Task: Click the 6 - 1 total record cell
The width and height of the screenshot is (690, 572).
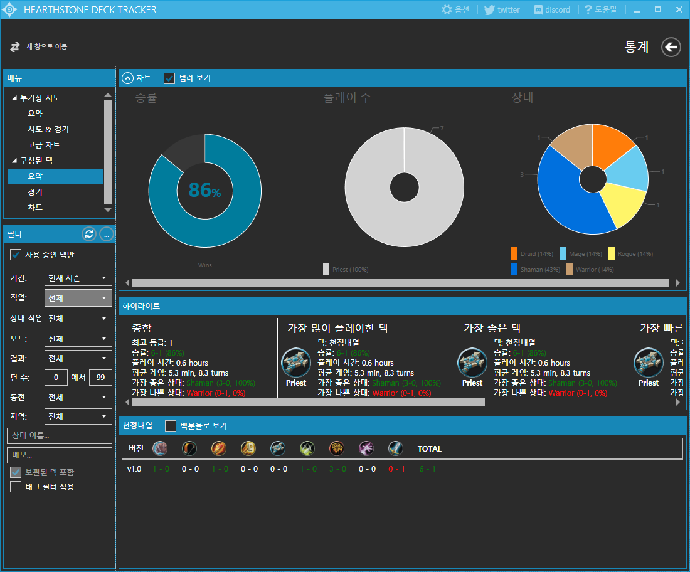Action: pyautogui.click(x=427, y=469)
